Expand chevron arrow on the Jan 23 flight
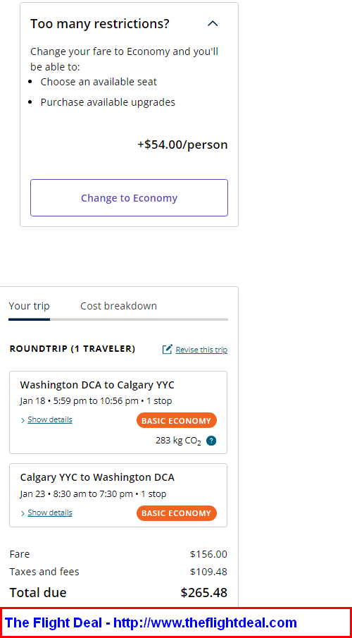The width and height of the screenshot is (352, 638). 23,513
